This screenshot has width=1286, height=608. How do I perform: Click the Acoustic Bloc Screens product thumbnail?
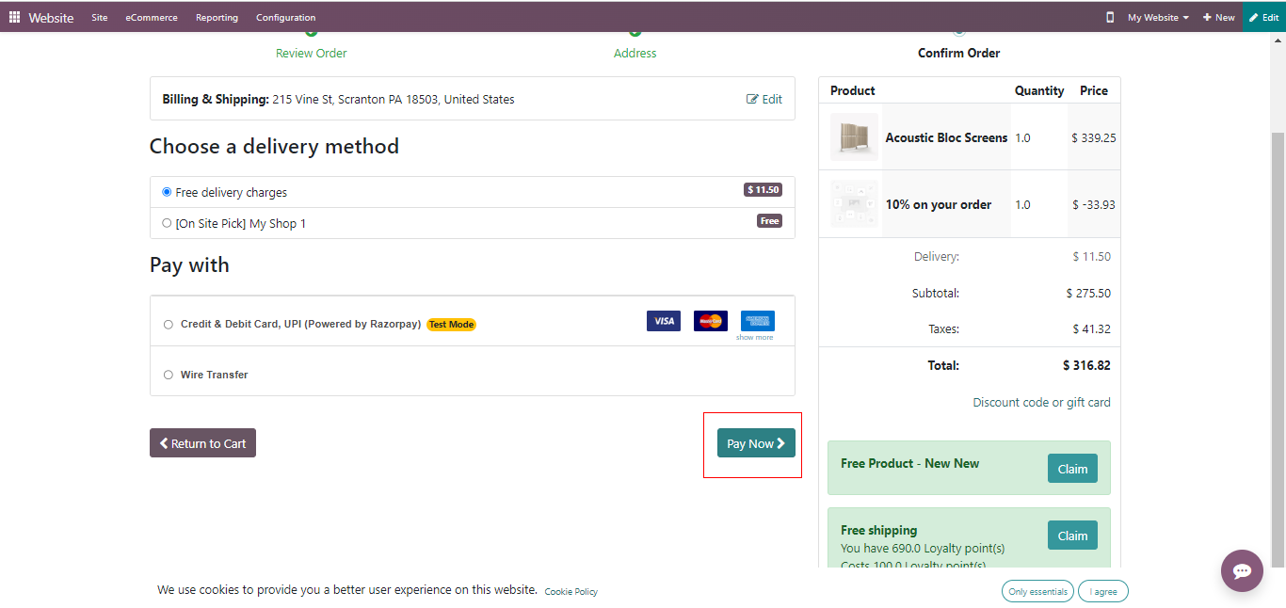click(854, 137)
